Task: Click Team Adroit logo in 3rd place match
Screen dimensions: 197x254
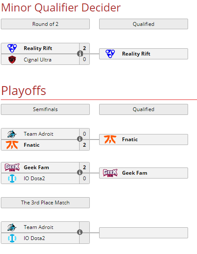Action: coord(12,227)
